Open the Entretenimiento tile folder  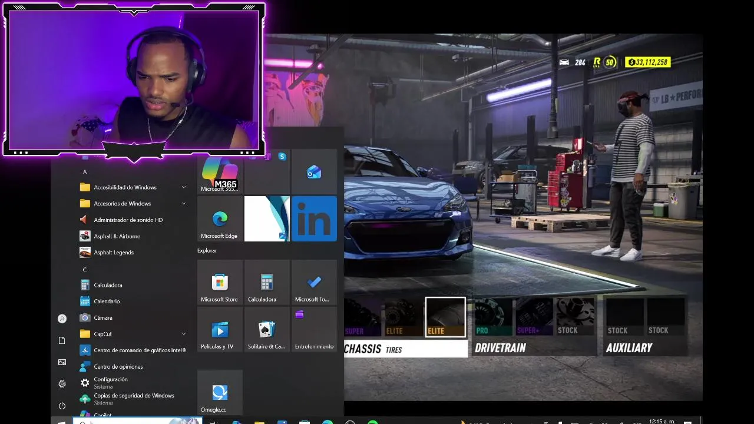click(x=314, y=330)
